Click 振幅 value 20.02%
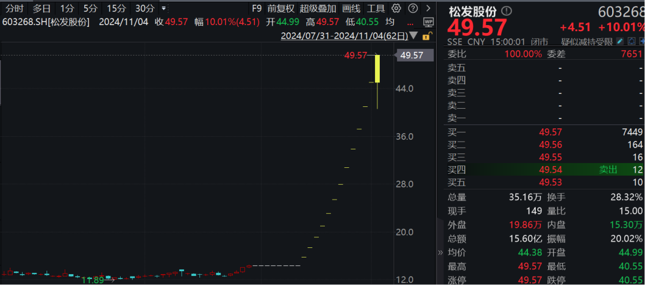Image resolution: width=645 pixels, height=285 pixels. [x=625, y=239]
